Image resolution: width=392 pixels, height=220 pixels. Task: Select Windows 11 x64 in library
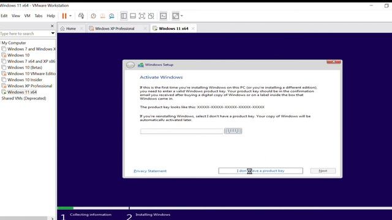pos(19,92)
